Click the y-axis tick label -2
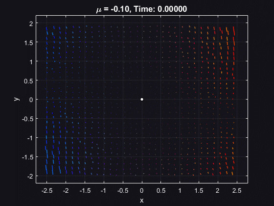The image size is (274, 206). coord(30,176)
